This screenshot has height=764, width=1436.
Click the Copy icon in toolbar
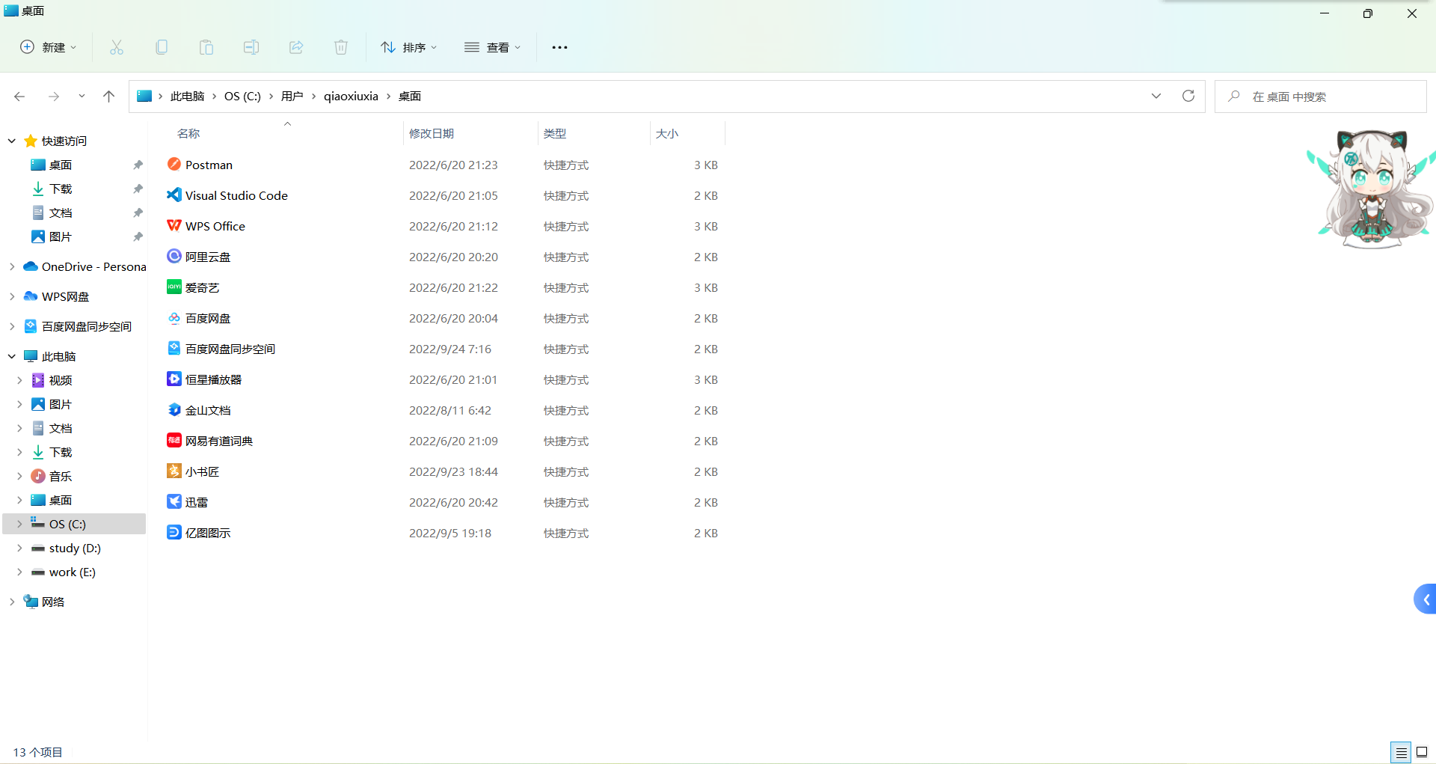[x=162, y=47]
